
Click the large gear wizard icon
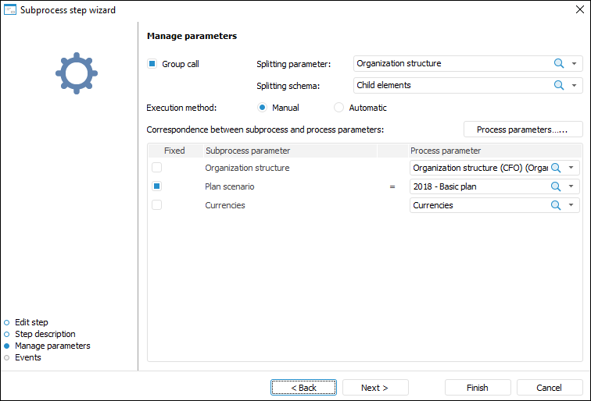75,73
